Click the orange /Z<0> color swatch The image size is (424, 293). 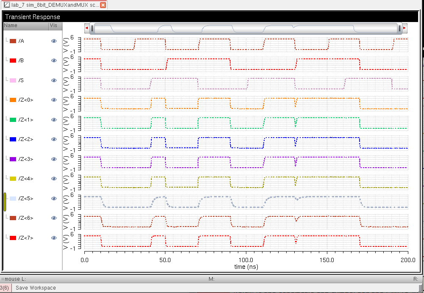[x=13, y=100]
